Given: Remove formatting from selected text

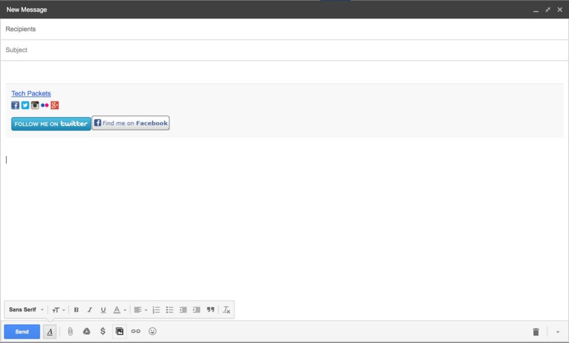Looking at the screenshot, I should pyautogui.click(x=226, y=310).
